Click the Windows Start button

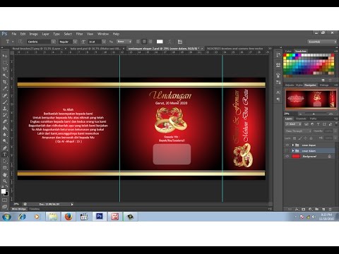click(x=6, y=217)
